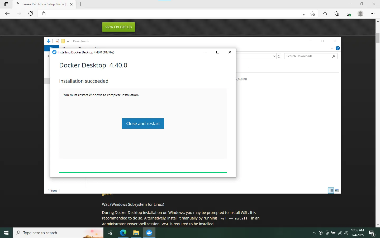Click Close and restart

click(143, 123)
